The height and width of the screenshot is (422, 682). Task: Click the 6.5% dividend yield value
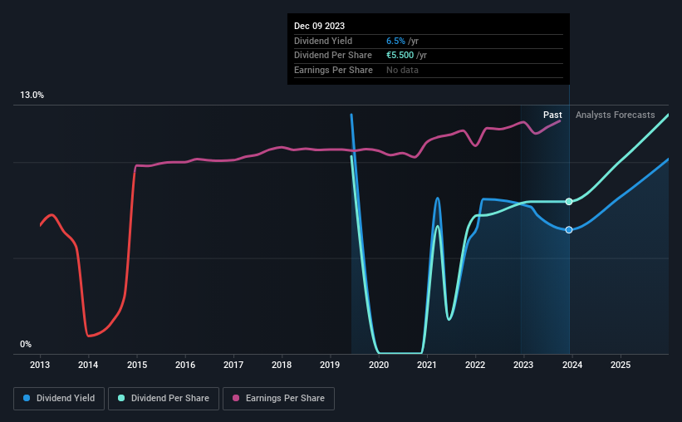click(x=395, y=41)
